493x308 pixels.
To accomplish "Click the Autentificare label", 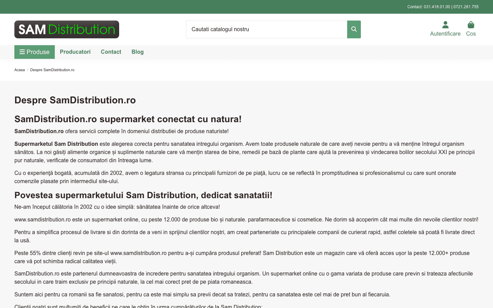I will [x=445, y=34].
